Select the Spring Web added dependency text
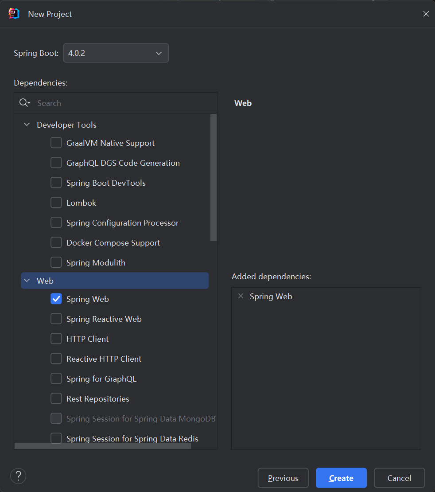Viewport: 435px width, 492px height. point(271,297)
